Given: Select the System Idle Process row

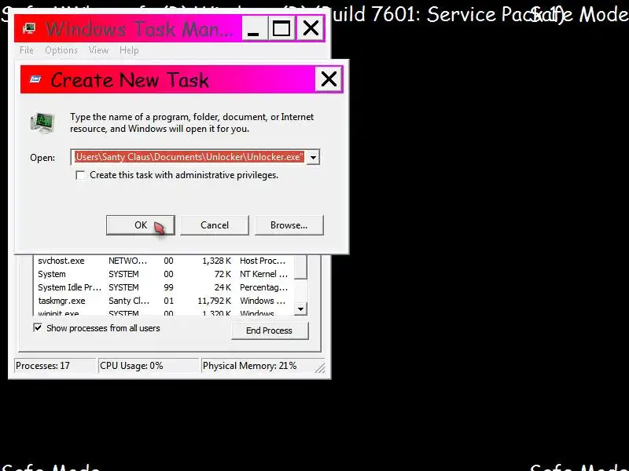Looking at the screenshot, I should tap(164, 287).
